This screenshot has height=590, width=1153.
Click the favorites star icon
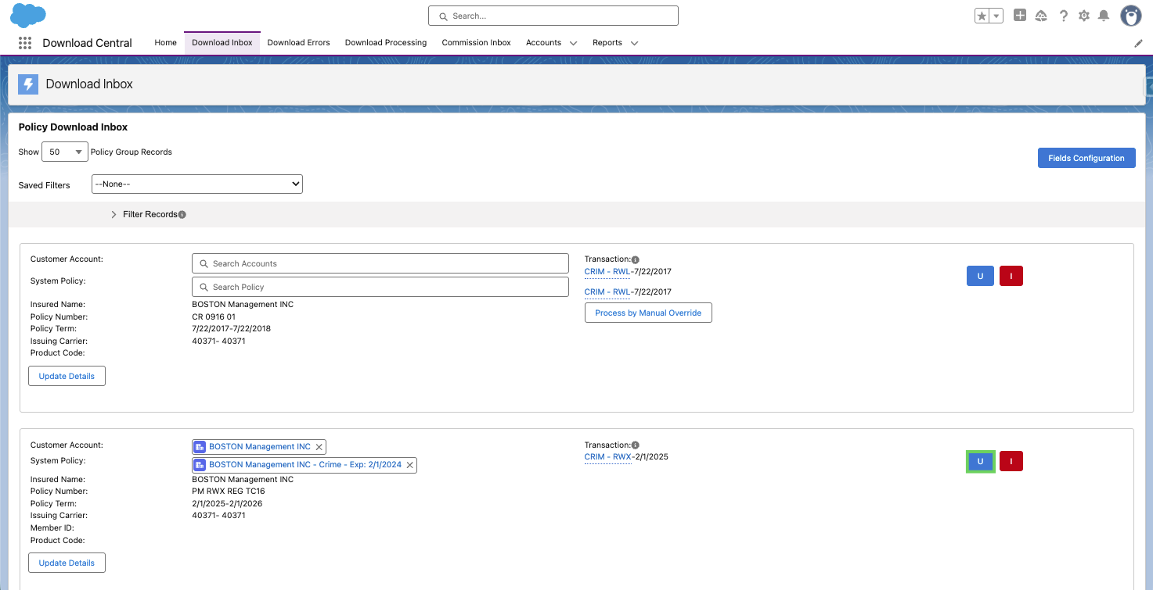982,16
